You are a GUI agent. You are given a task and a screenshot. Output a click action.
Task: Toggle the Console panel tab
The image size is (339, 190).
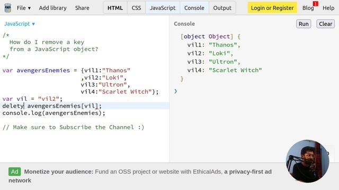194,8
